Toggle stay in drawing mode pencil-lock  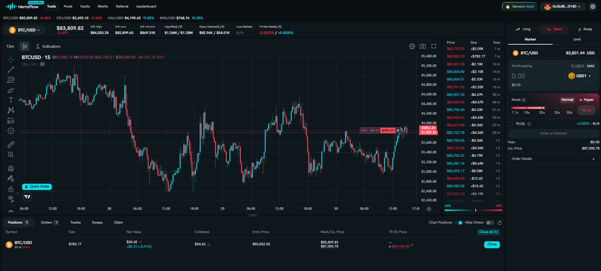coord(11,178)
